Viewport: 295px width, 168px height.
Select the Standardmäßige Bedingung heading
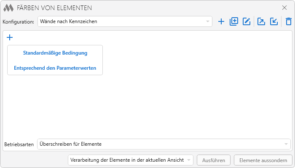[55, 53]
